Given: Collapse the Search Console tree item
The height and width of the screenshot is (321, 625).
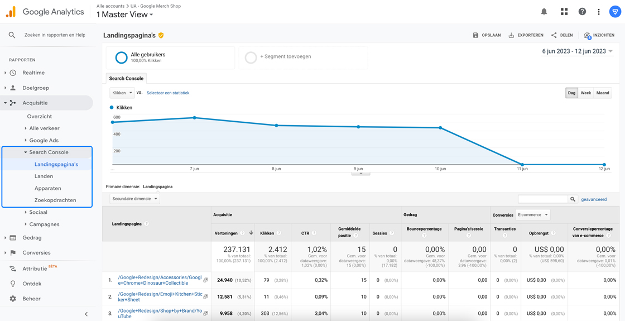Looking at the screenshot, I should tap(26, 152).
